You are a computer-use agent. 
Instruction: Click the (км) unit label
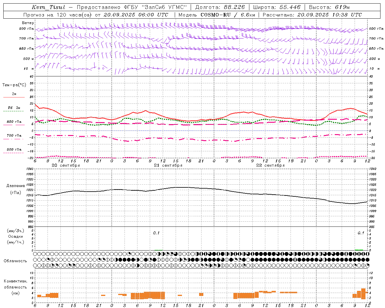[16, 293]
